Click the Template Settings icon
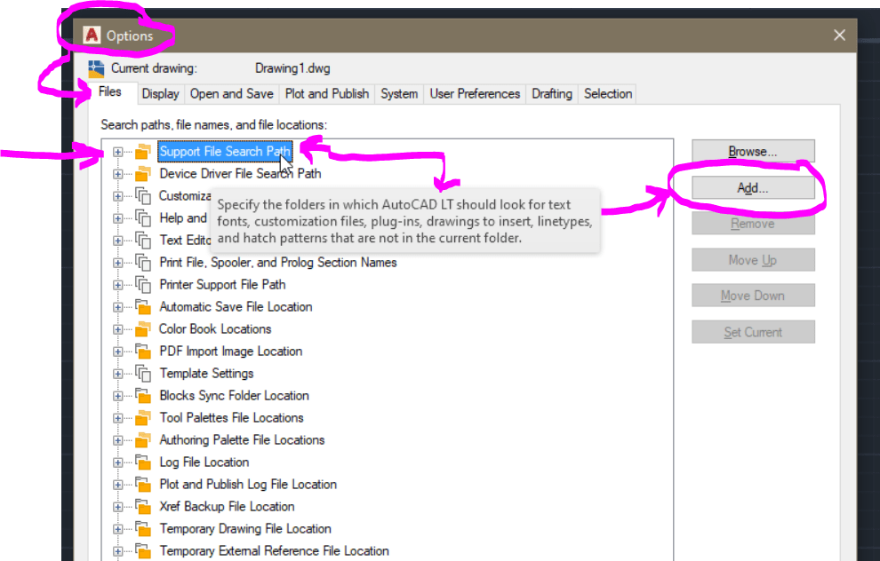Image resolution: width=880 pixels, height=561 pixels. [x=143, y=373]
